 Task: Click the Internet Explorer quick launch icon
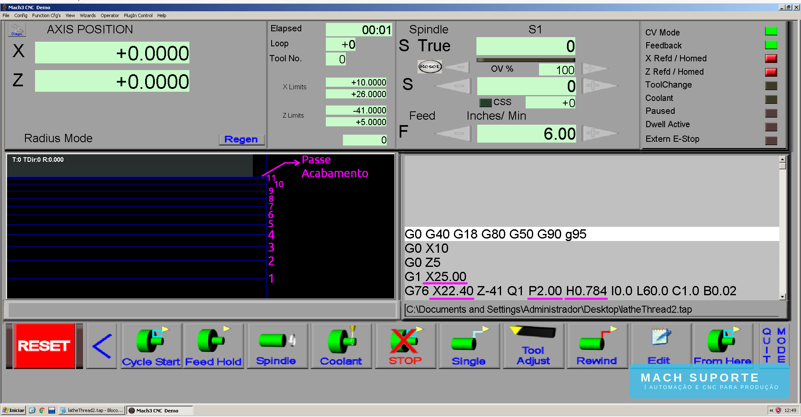coord(32,410)
